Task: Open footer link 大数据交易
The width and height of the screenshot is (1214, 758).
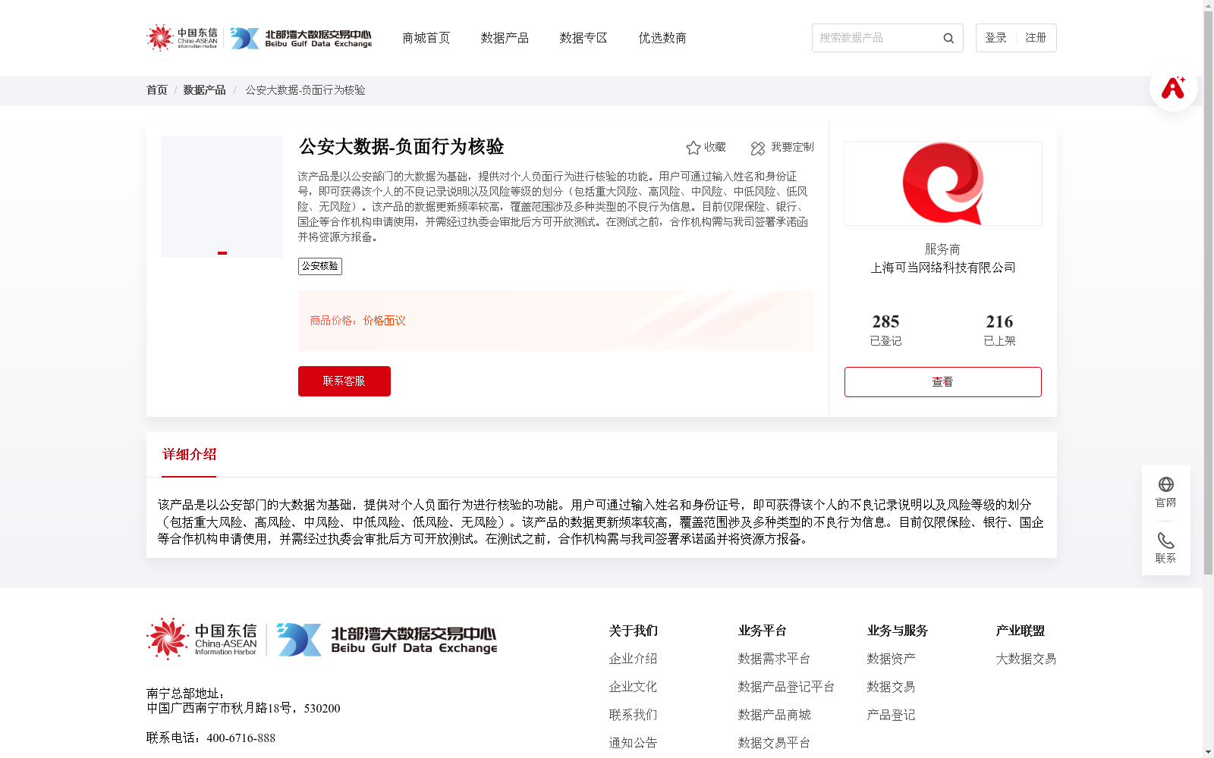Action: tap(1026, 659)
